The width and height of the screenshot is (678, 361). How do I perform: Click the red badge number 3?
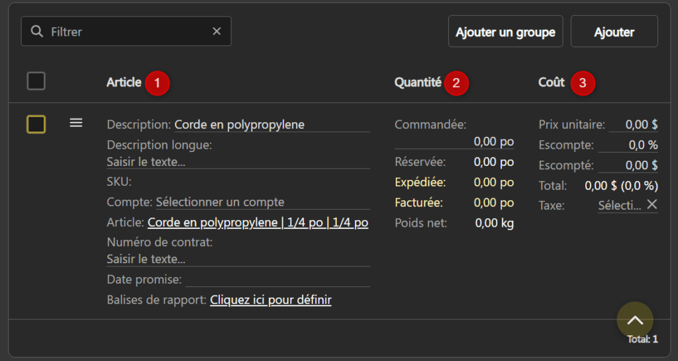coord(583,83)
